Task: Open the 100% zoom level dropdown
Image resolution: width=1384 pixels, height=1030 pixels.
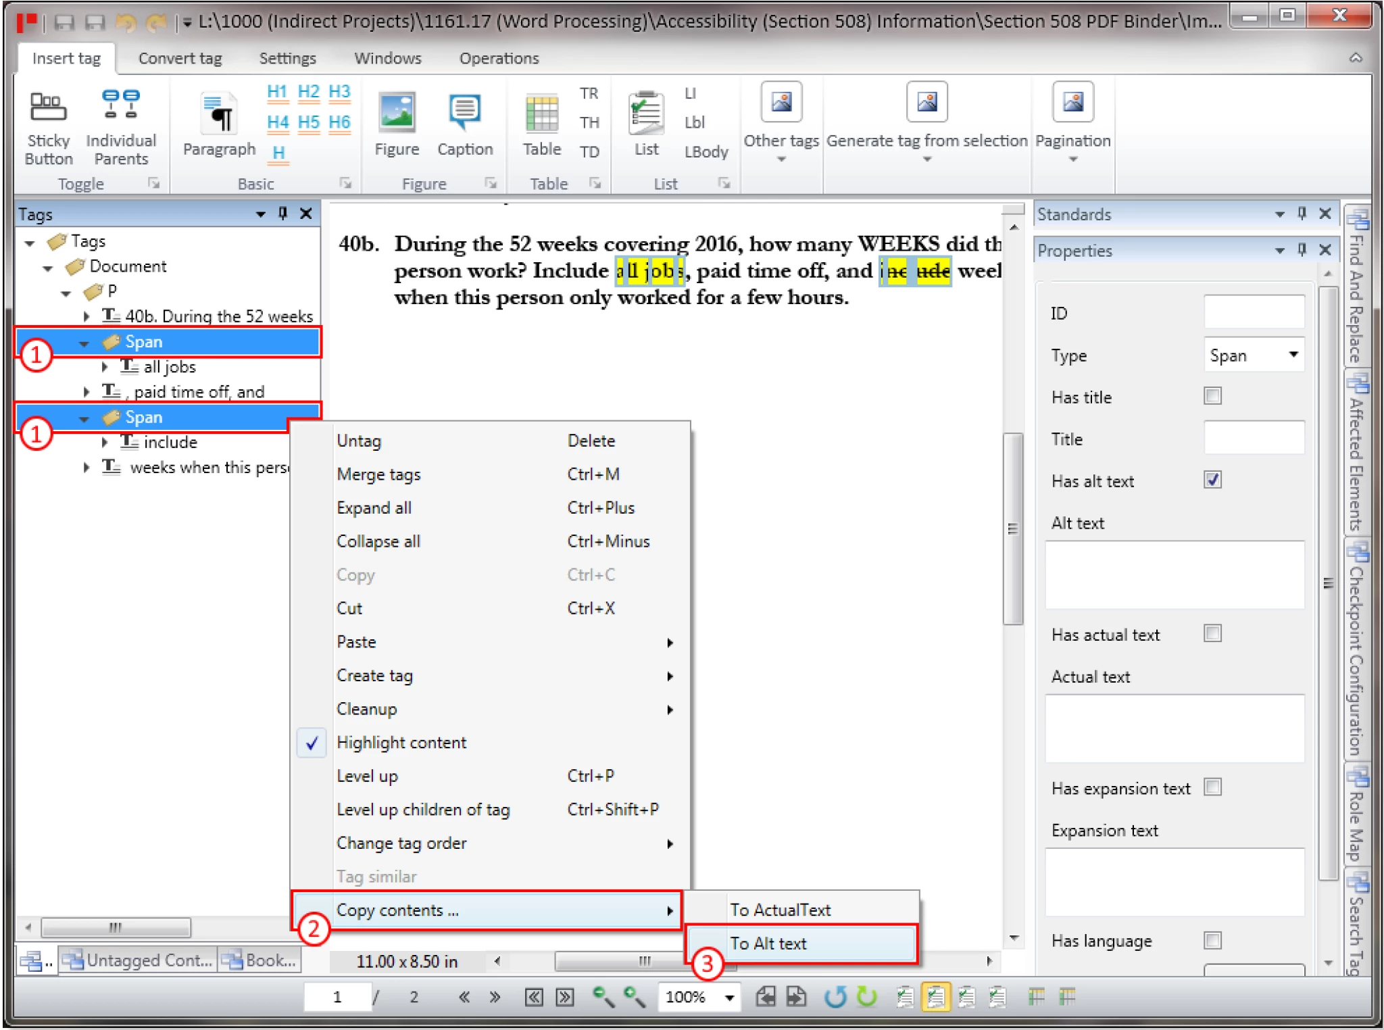Action: (x=729, y=997)
